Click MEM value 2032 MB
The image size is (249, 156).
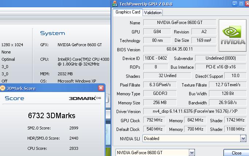(65, 74)
